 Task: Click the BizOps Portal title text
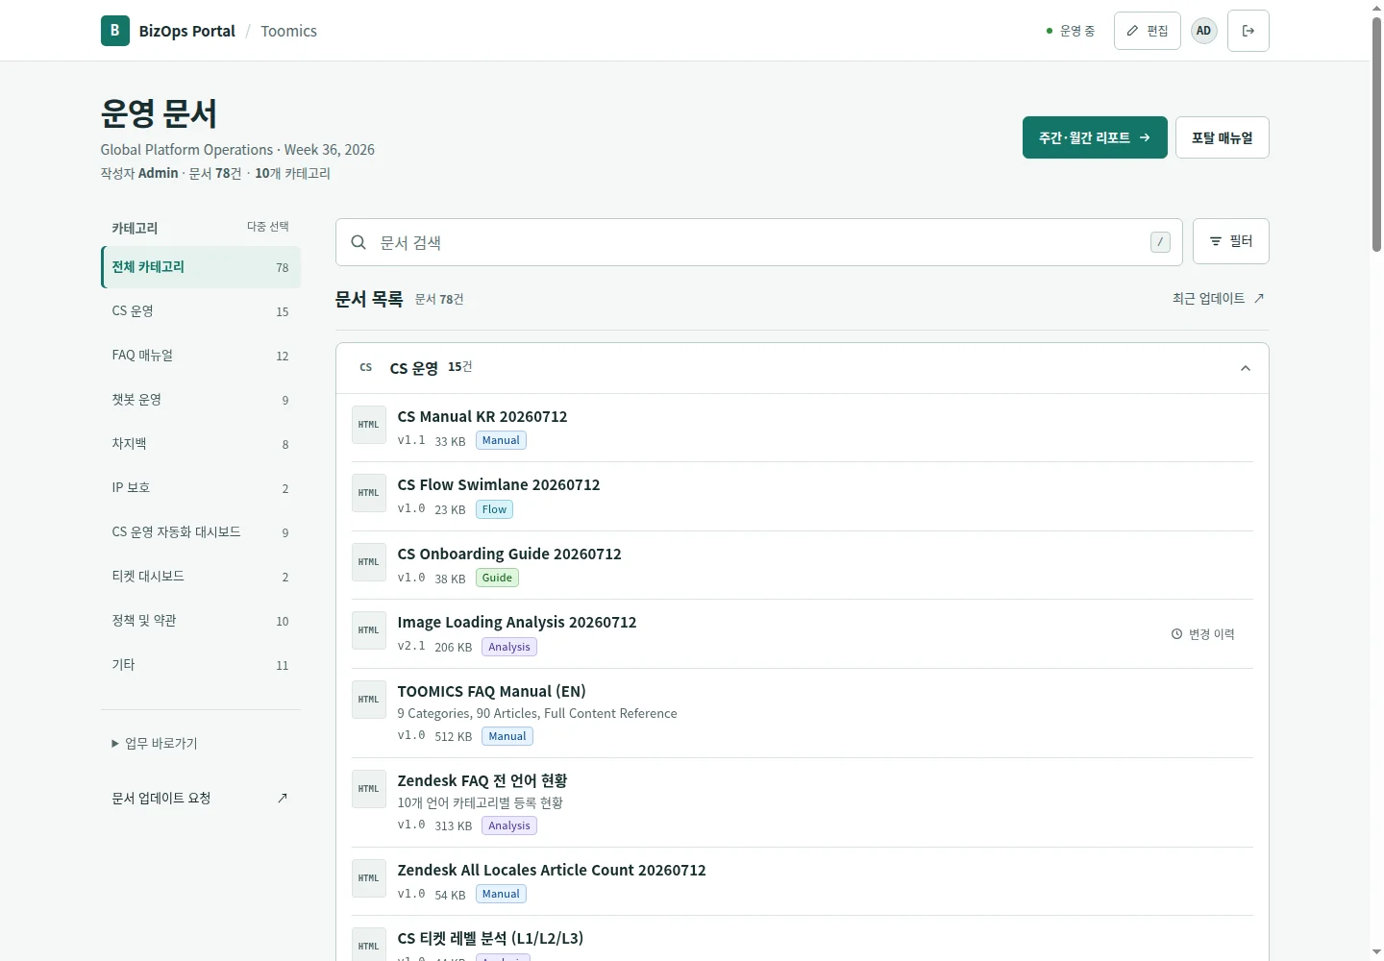point(186,31)
